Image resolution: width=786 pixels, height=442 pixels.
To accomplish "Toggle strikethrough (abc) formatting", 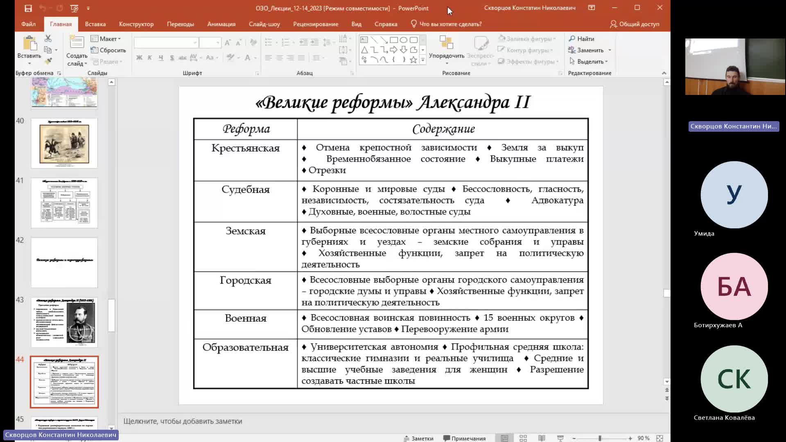I will click(x=183, y=58).
